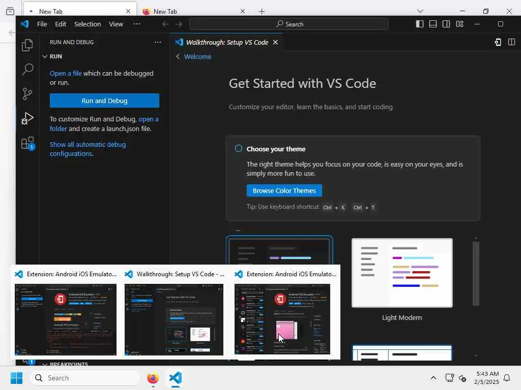
Task: Open Firefox from the taskbar
Action: pyautogui.click(x=153, y=378)
